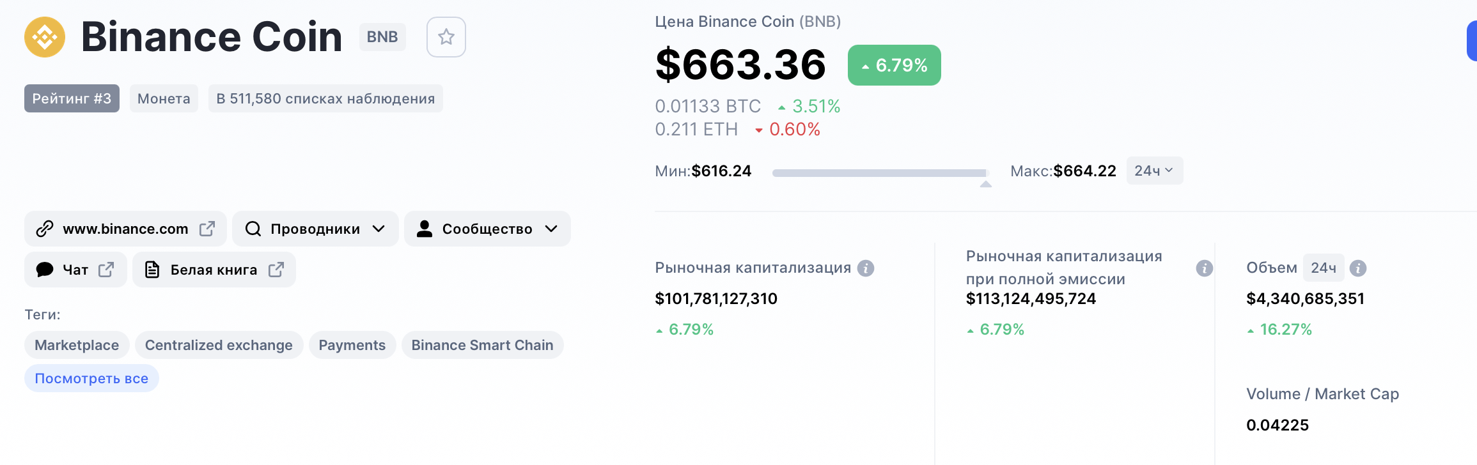The width and height of the screenshot is (1477, 465).
Task: Click the Payments tag
Action: pyautogui.click(x=352, y=345)
